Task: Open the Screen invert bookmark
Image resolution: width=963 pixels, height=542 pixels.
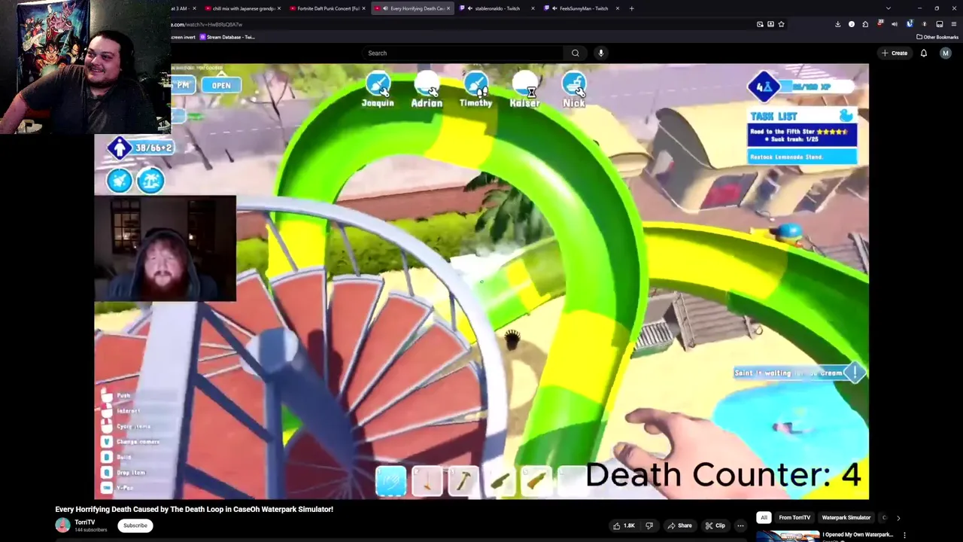Action: click(183, 37)
